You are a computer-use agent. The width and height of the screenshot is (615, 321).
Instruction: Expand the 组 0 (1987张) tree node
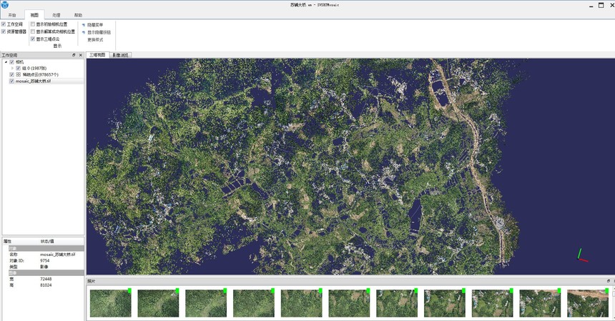11,68
